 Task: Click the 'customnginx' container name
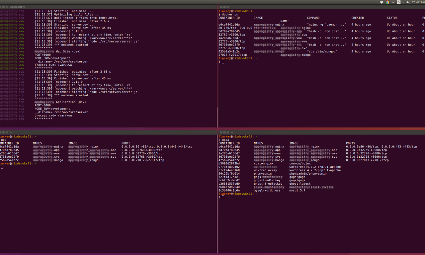click(x=264, y=164)
